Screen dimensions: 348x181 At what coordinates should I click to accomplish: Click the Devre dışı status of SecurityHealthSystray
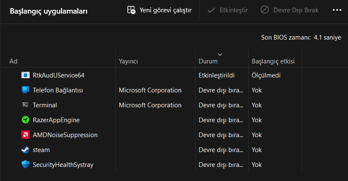coord(221,164)
